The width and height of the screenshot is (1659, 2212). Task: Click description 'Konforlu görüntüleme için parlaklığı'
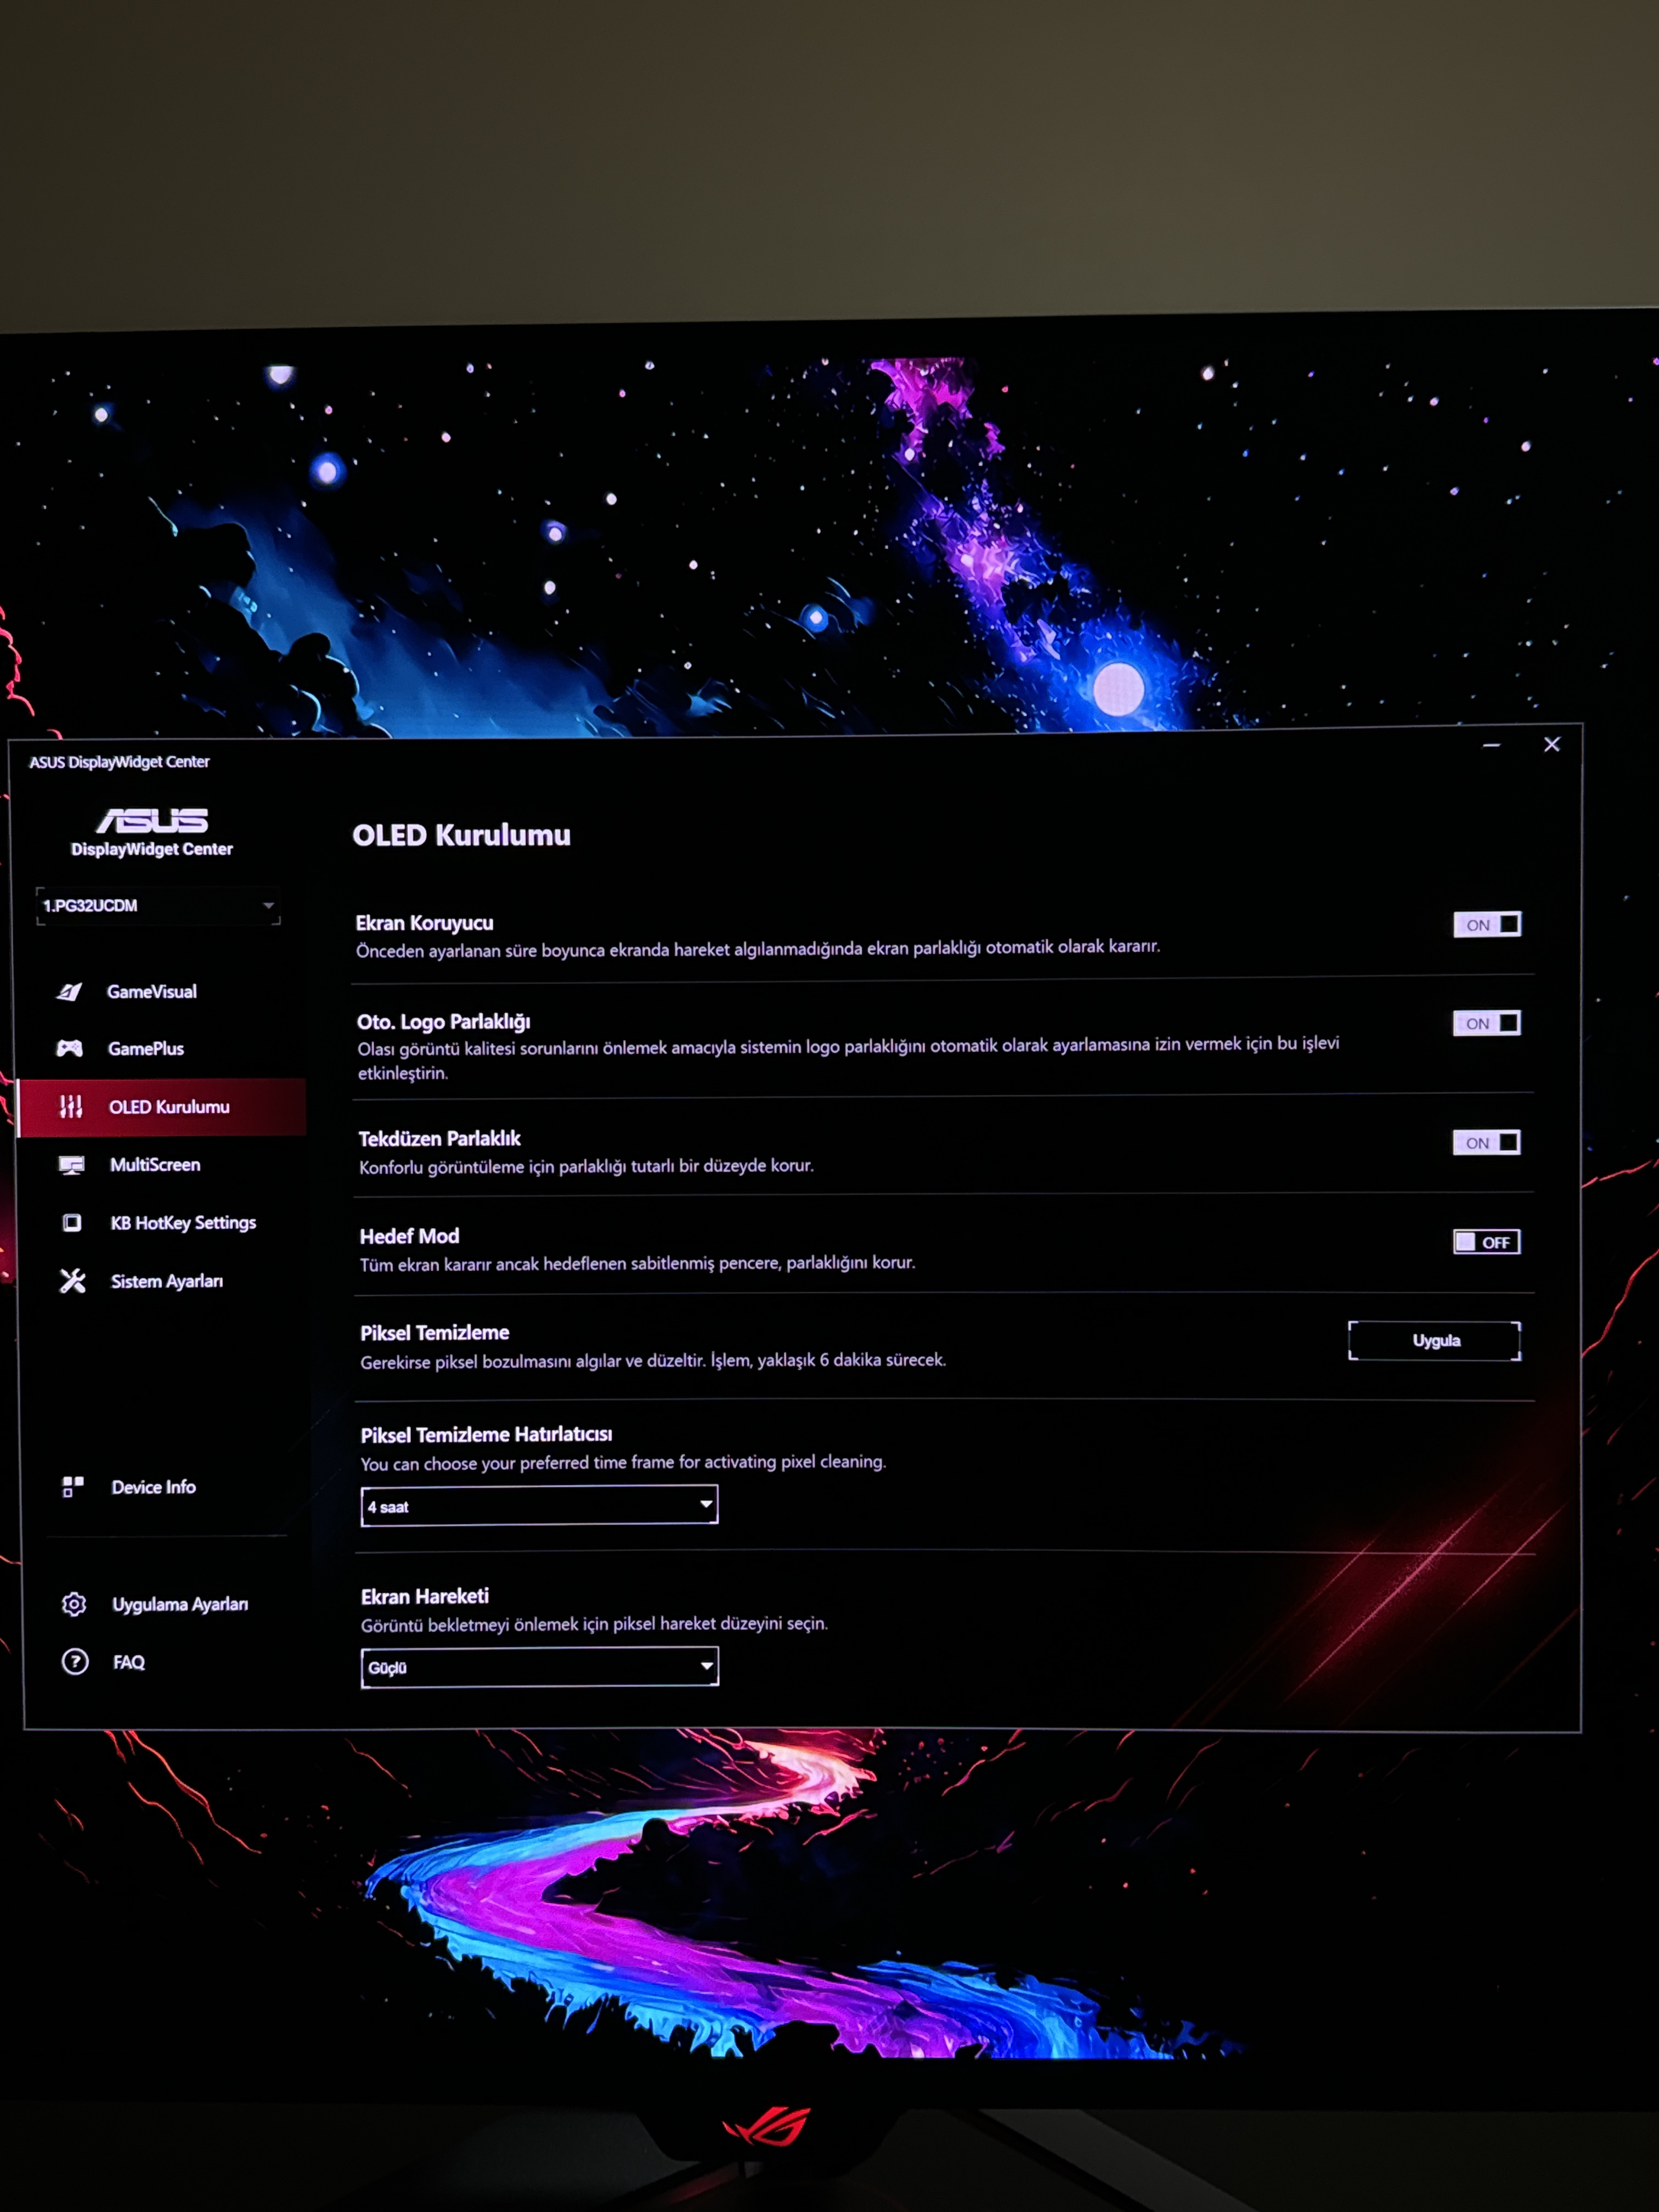586,1166
